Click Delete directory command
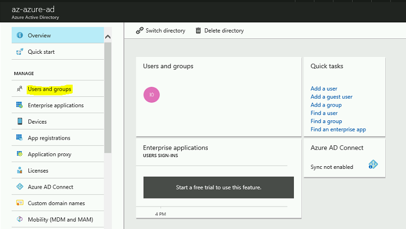 click(220, 30)
